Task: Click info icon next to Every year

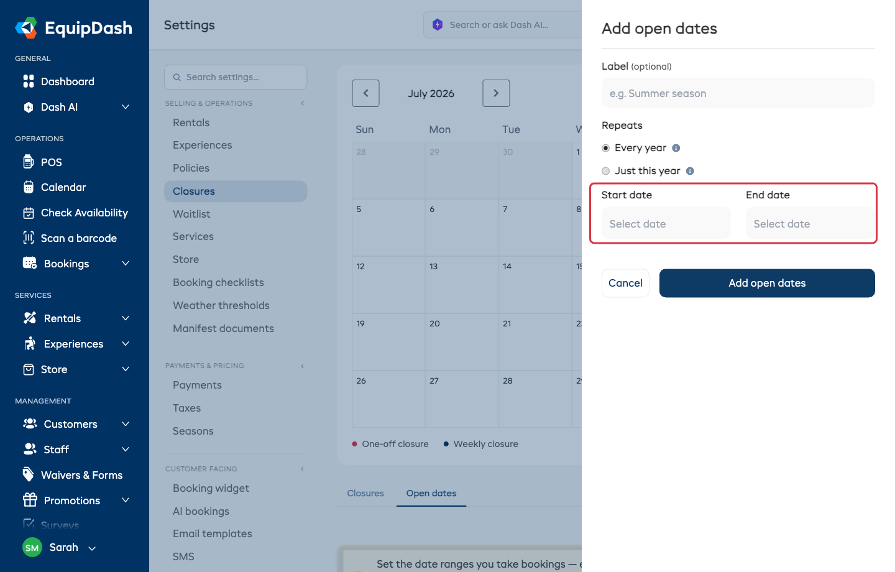Action: 676,148
